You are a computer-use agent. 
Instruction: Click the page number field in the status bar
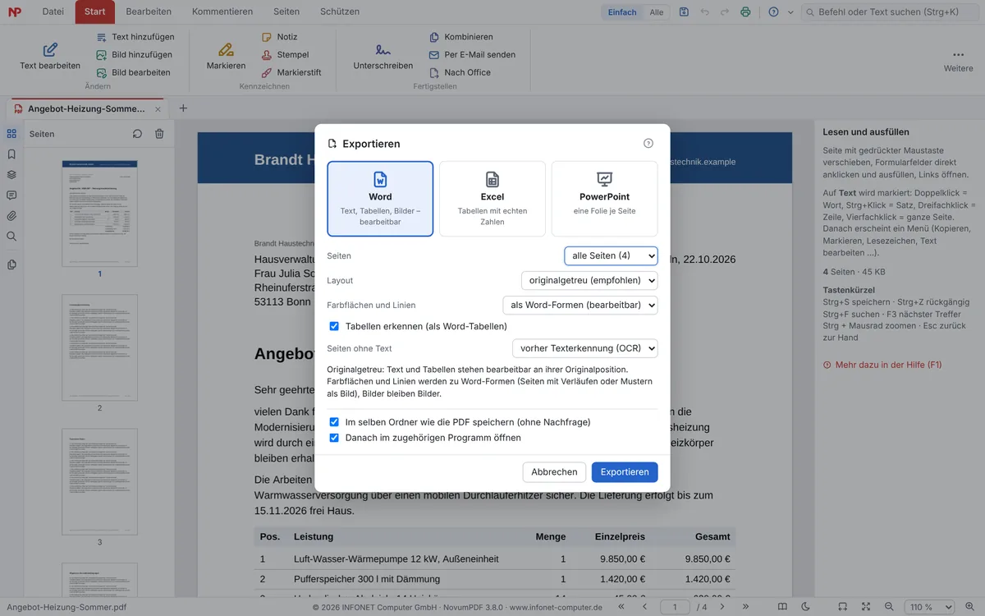(x=675, y=607)
